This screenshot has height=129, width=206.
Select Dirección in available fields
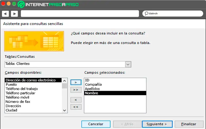[x=33, y=106]
